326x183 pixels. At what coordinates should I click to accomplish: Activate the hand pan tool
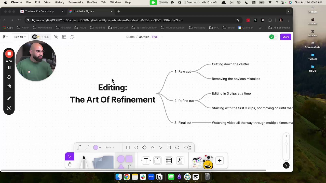[70, 164]
